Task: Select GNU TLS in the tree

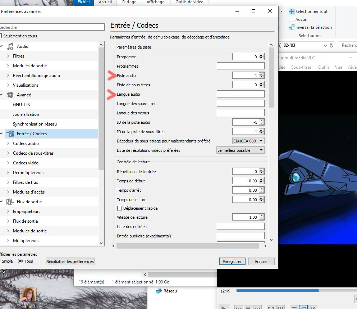Action: (x=22, y=105)
